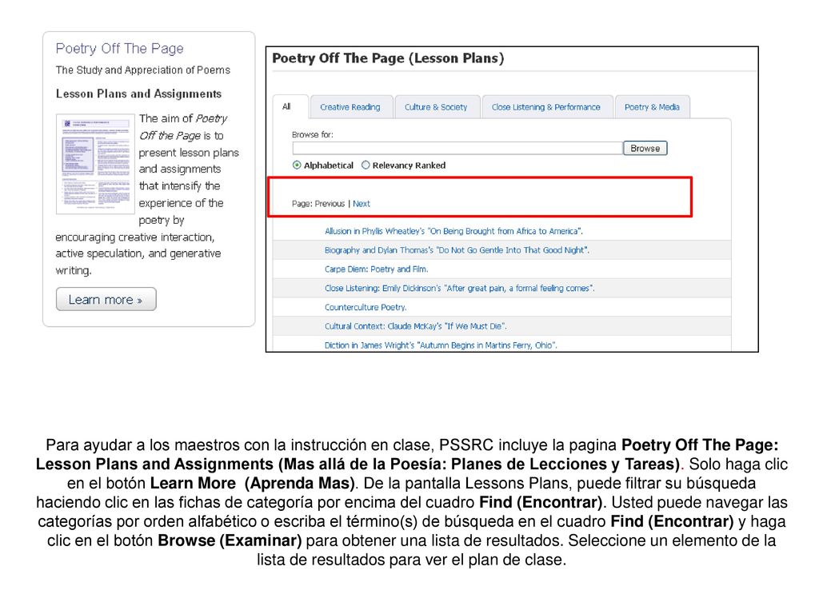Click the Poetry Off The Page (Lesson Plans) heading
The width and height of the screenshot is (819, 614).
pos(388,58)
